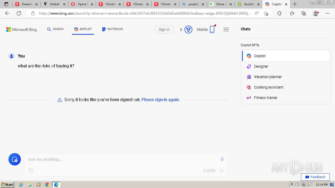Go back to the previous page

(x=7, y=13)
